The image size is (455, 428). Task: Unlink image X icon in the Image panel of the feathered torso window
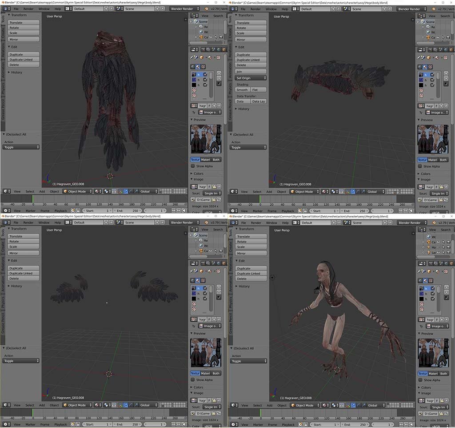click(x=219, y=186)
